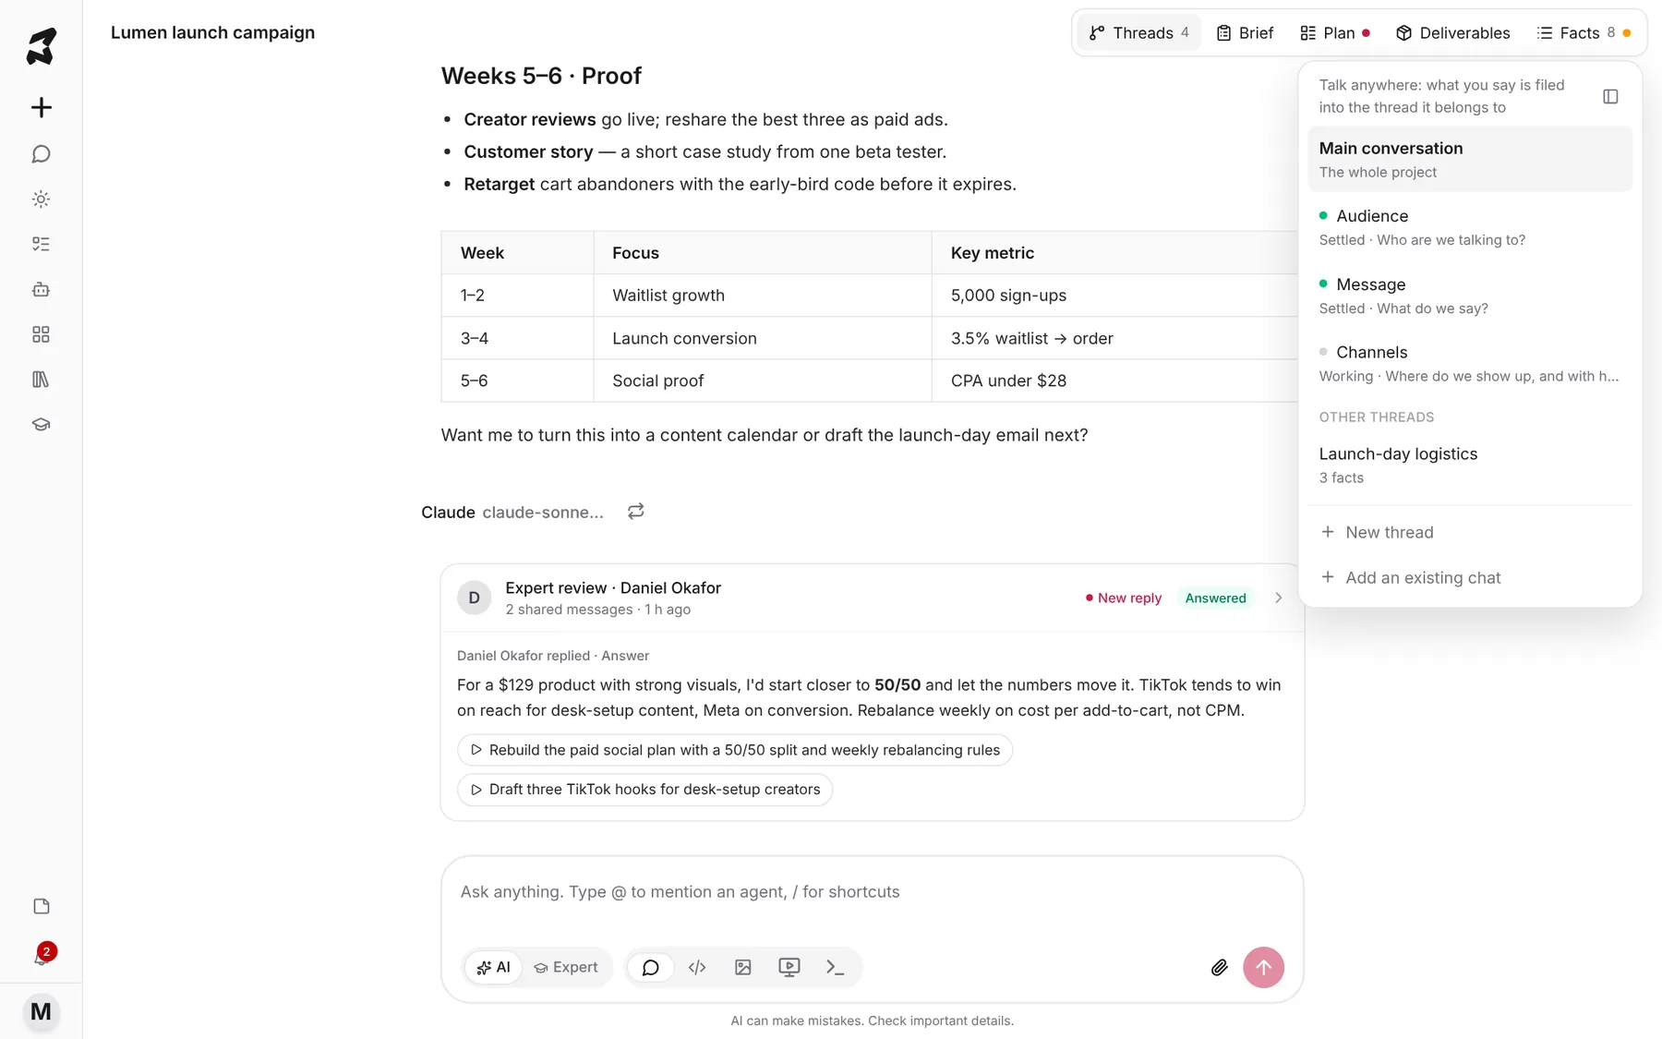Click Add an existing chat
1662x1039 pixels.
1470,577
